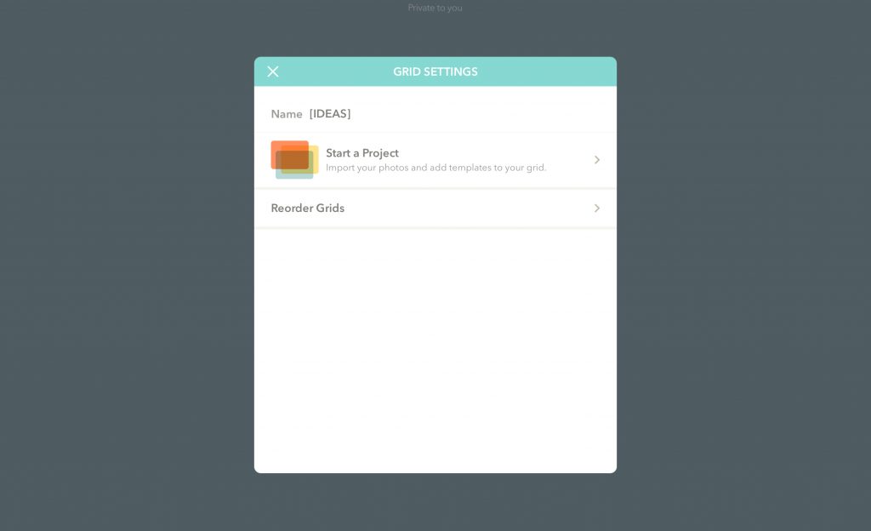Viewport: 871px width, 531px height.
Task: Select the Reorder Grids menu entry
Action: (x=435, y=208)
